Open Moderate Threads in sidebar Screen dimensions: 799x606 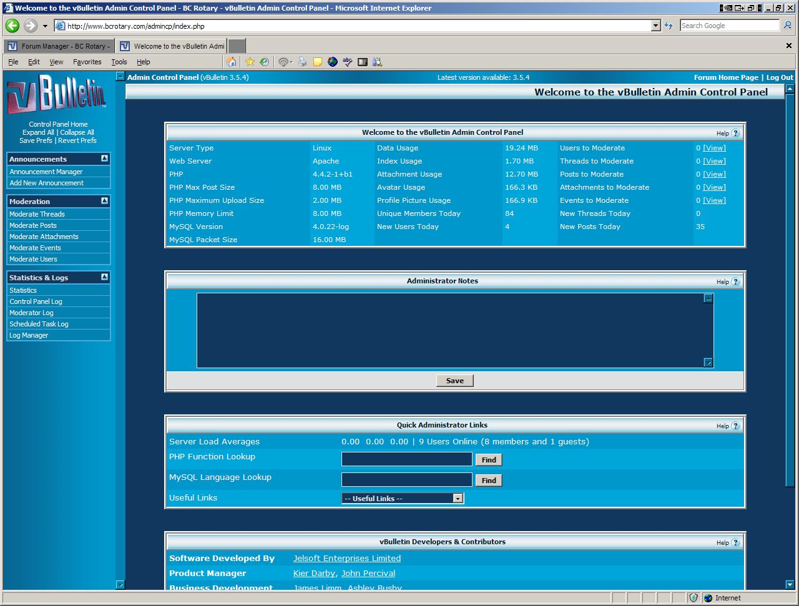click(x=37, y=214)
